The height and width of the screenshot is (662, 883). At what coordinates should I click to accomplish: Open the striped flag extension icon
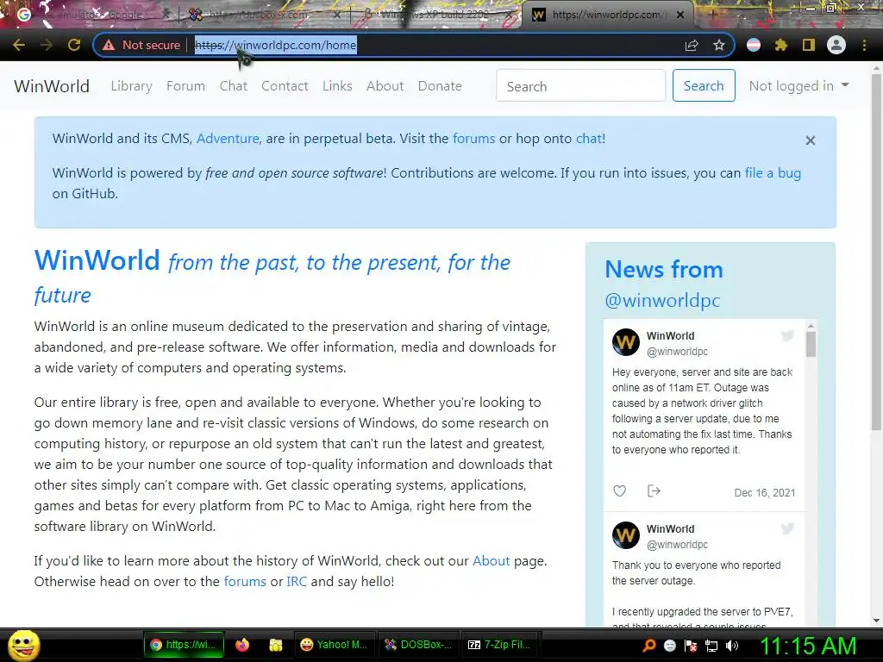[x=754, y=45]
